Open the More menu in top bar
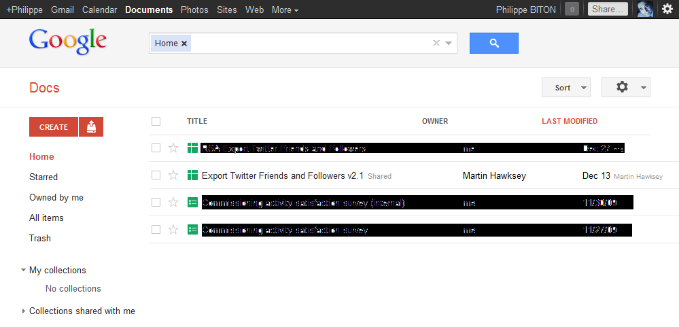Image resolution: width=679 pixels, height=327 pixels. (285, 10)
